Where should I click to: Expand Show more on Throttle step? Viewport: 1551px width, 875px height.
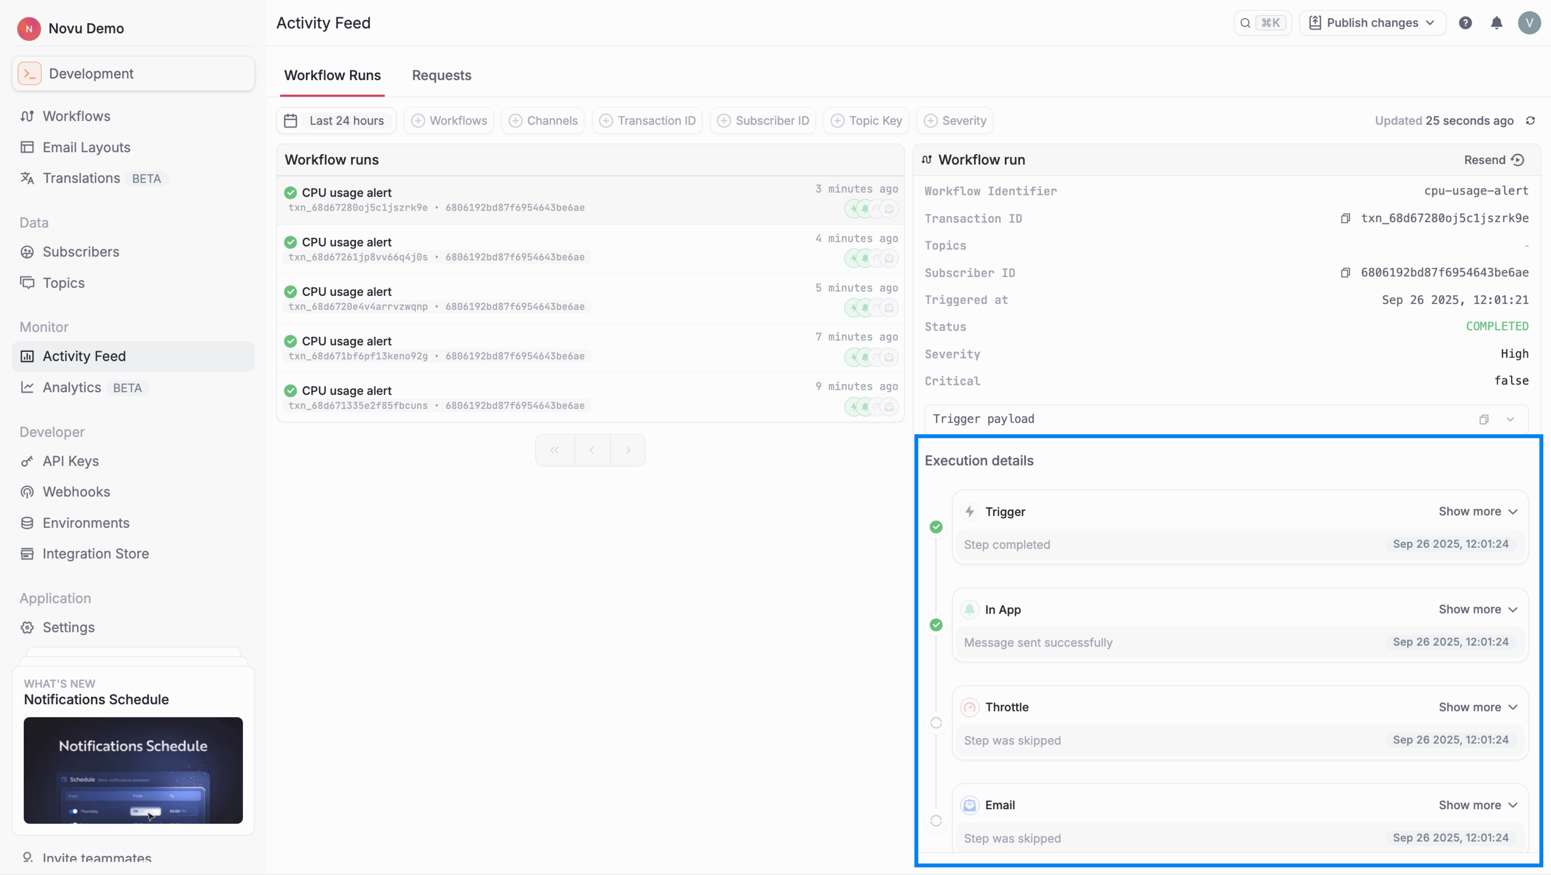pyautogui.click(x=1477, y=707)
